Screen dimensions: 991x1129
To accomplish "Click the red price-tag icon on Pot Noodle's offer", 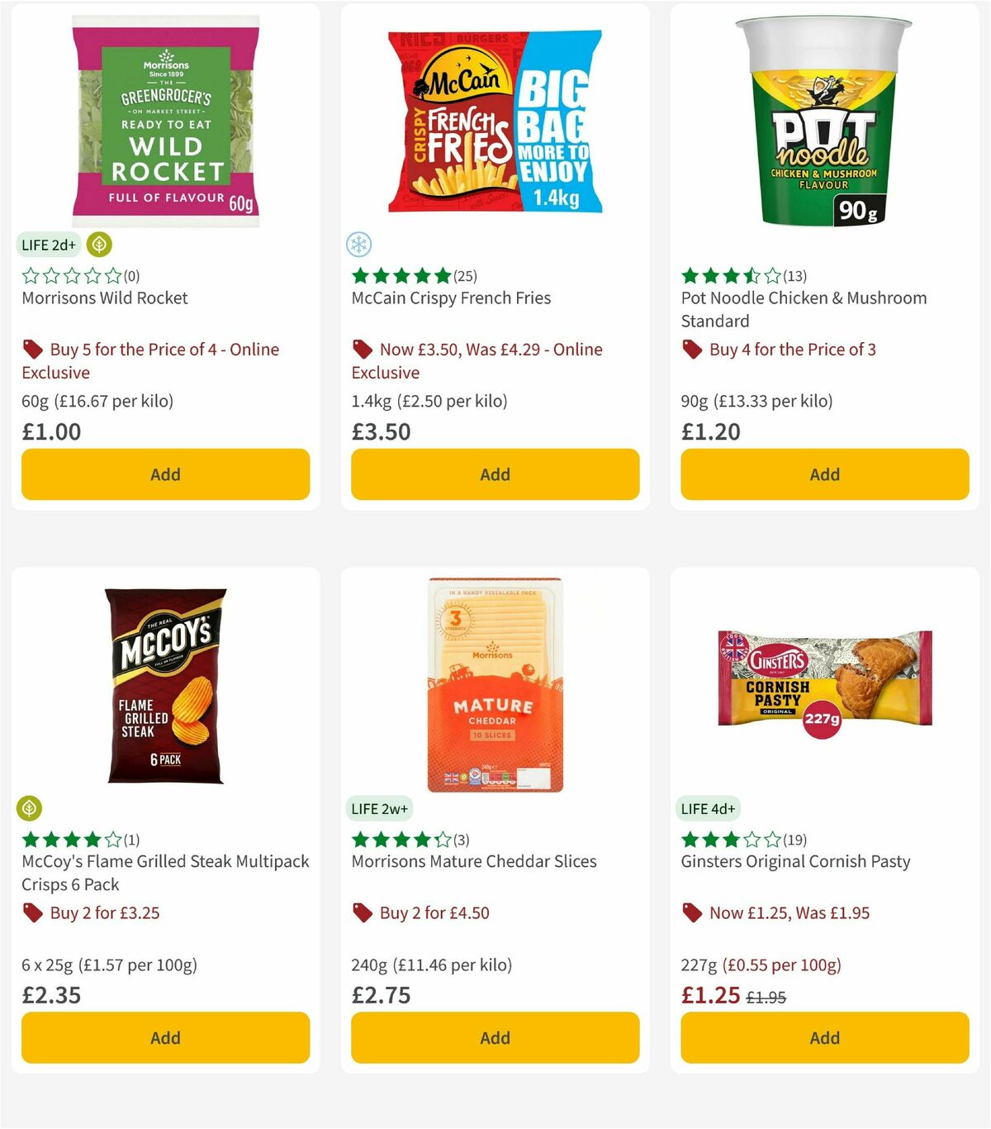I will pyautogui.click(x=691, y=349).
